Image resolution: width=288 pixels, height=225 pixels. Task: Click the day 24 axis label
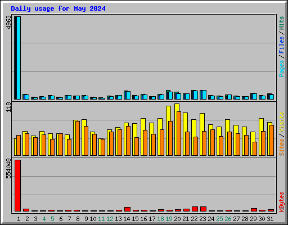(x=211, y=219)
